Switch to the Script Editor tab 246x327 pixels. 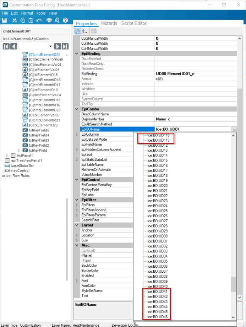(134, 23)
